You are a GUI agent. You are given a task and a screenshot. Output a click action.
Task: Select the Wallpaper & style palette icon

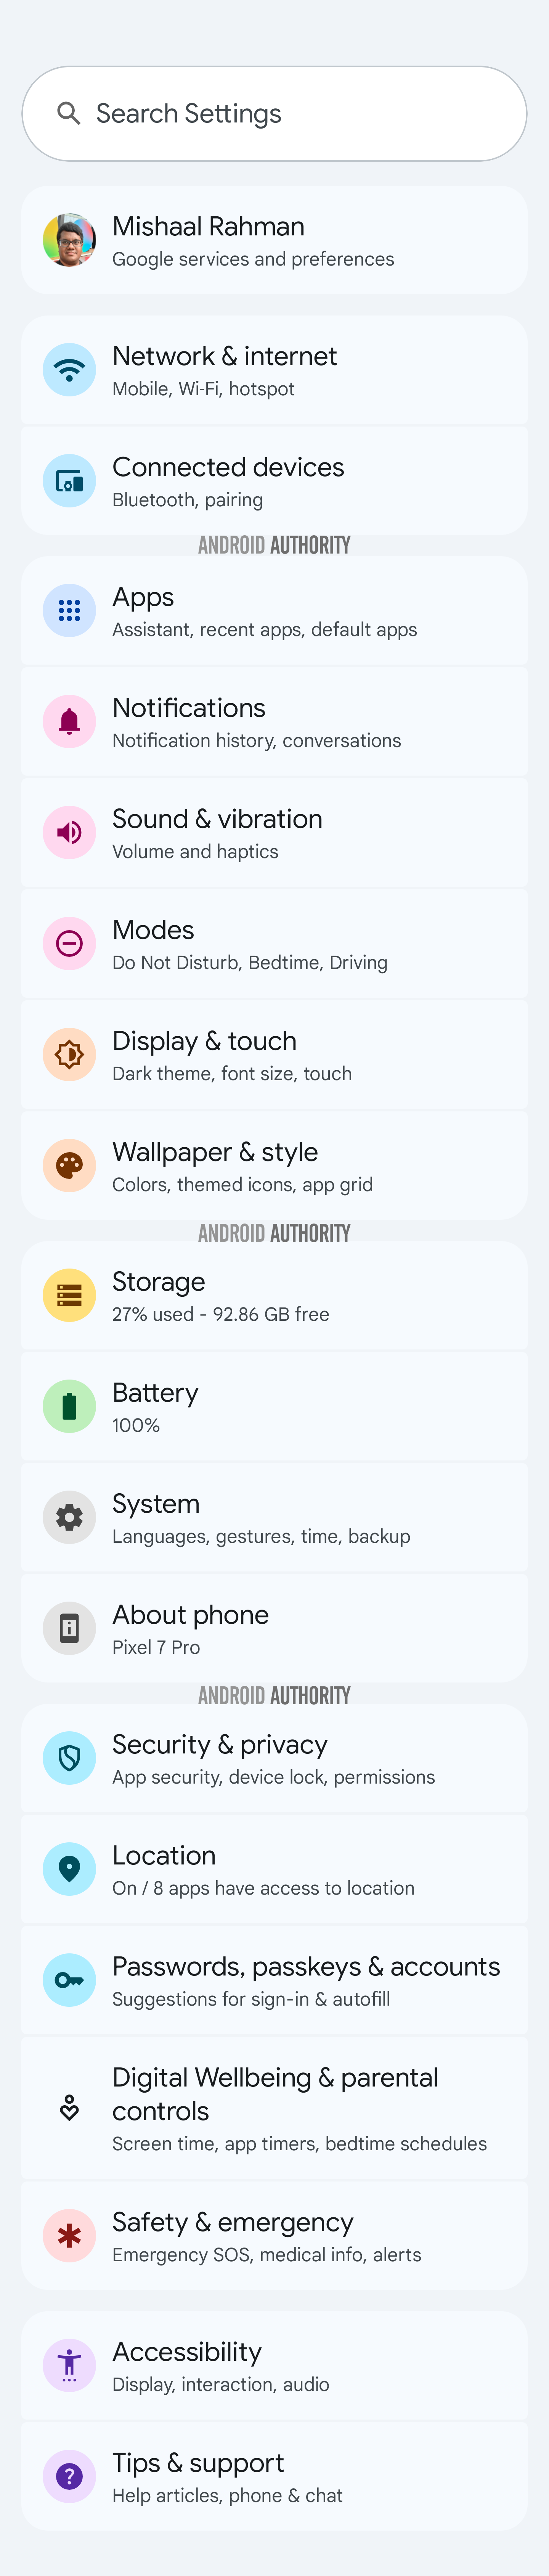pos(69,1165)
